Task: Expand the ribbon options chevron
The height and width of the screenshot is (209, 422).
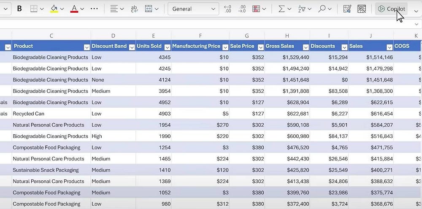Action: (x=416, y=11)
